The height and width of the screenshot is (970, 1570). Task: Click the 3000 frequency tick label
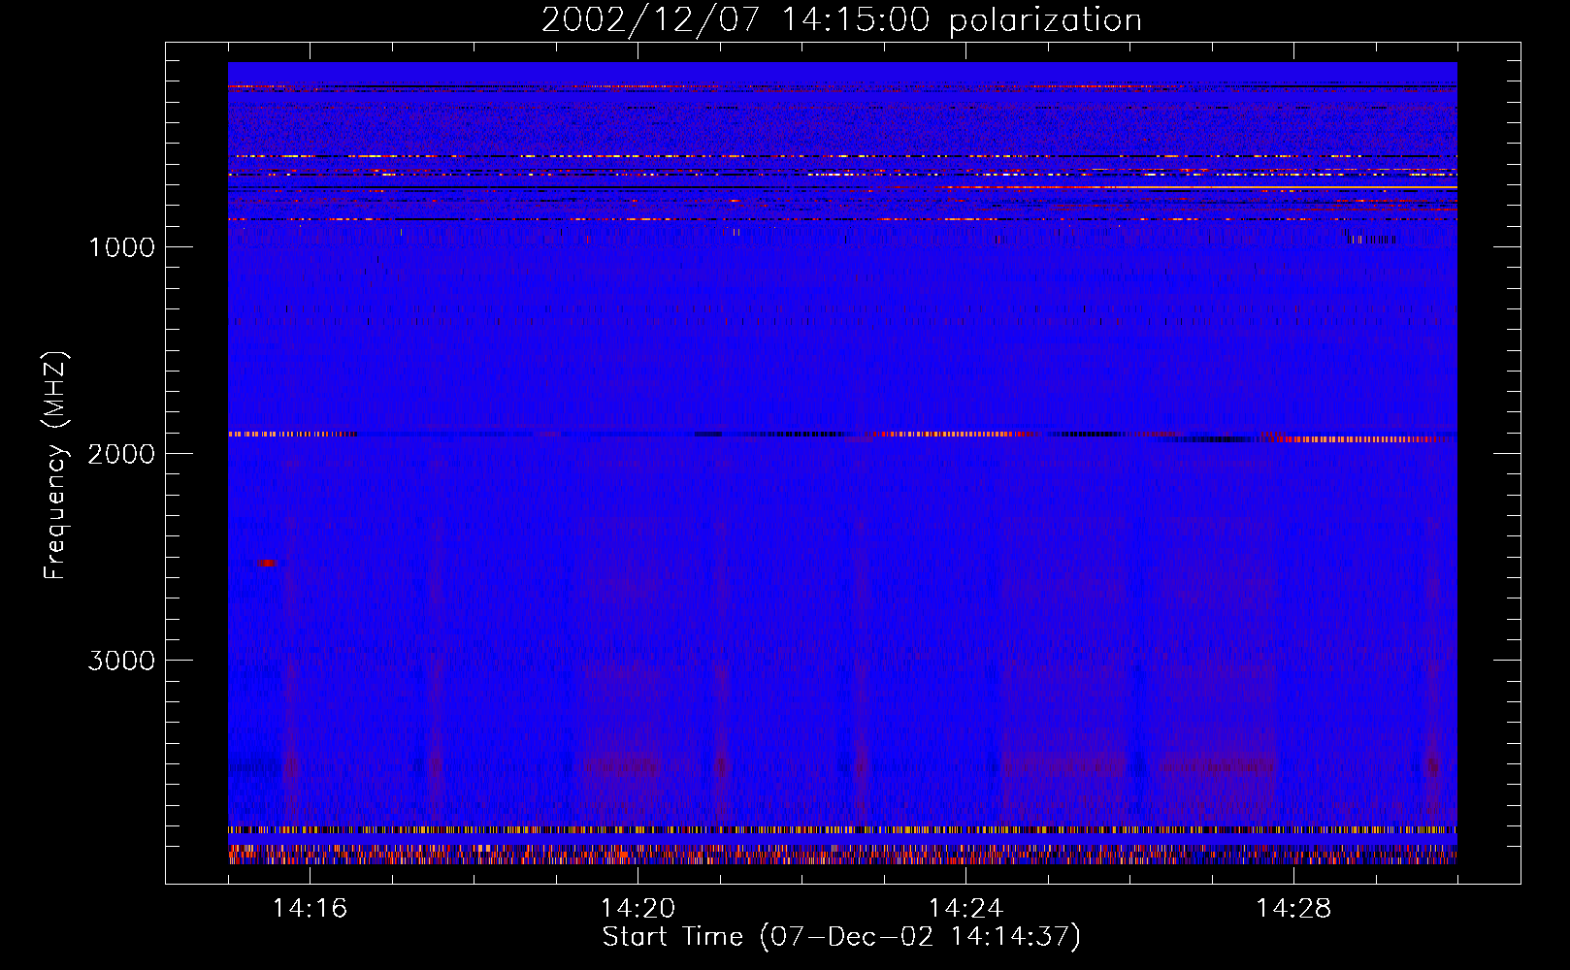click(121, 661)
